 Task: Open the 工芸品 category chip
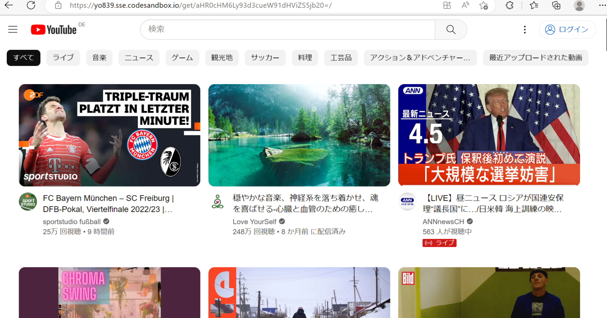(341, 58)
